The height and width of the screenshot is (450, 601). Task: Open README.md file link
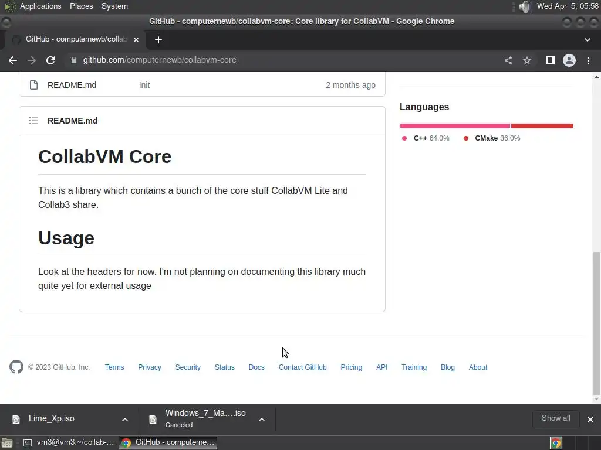(72, 85)
